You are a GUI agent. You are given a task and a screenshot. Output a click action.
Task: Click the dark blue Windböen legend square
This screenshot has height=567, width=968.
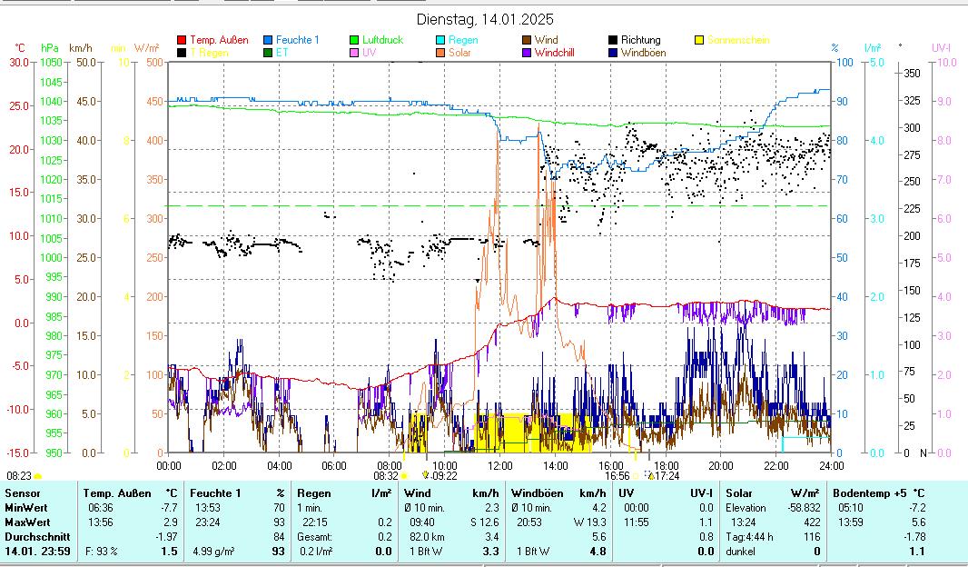613,53
